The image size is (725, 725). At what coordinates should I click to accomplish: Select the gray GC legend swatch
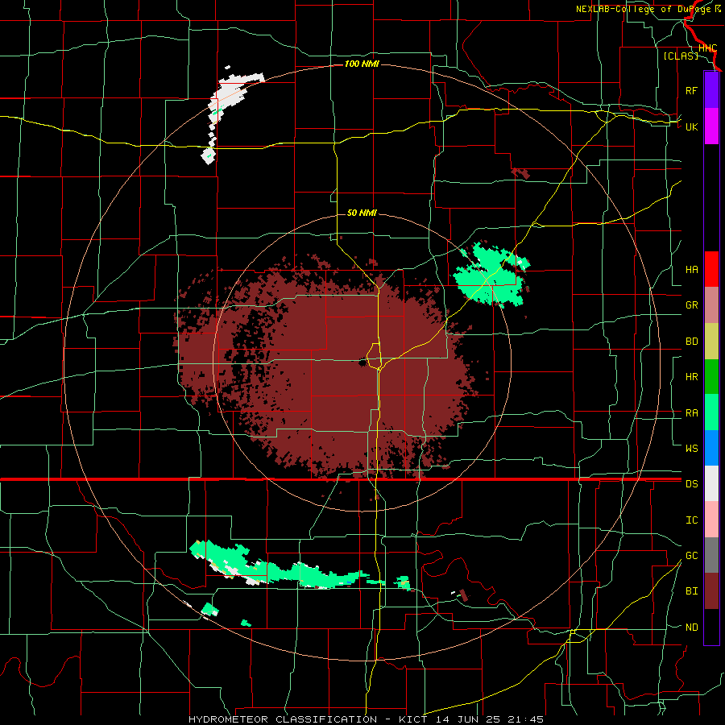(711, 555)
